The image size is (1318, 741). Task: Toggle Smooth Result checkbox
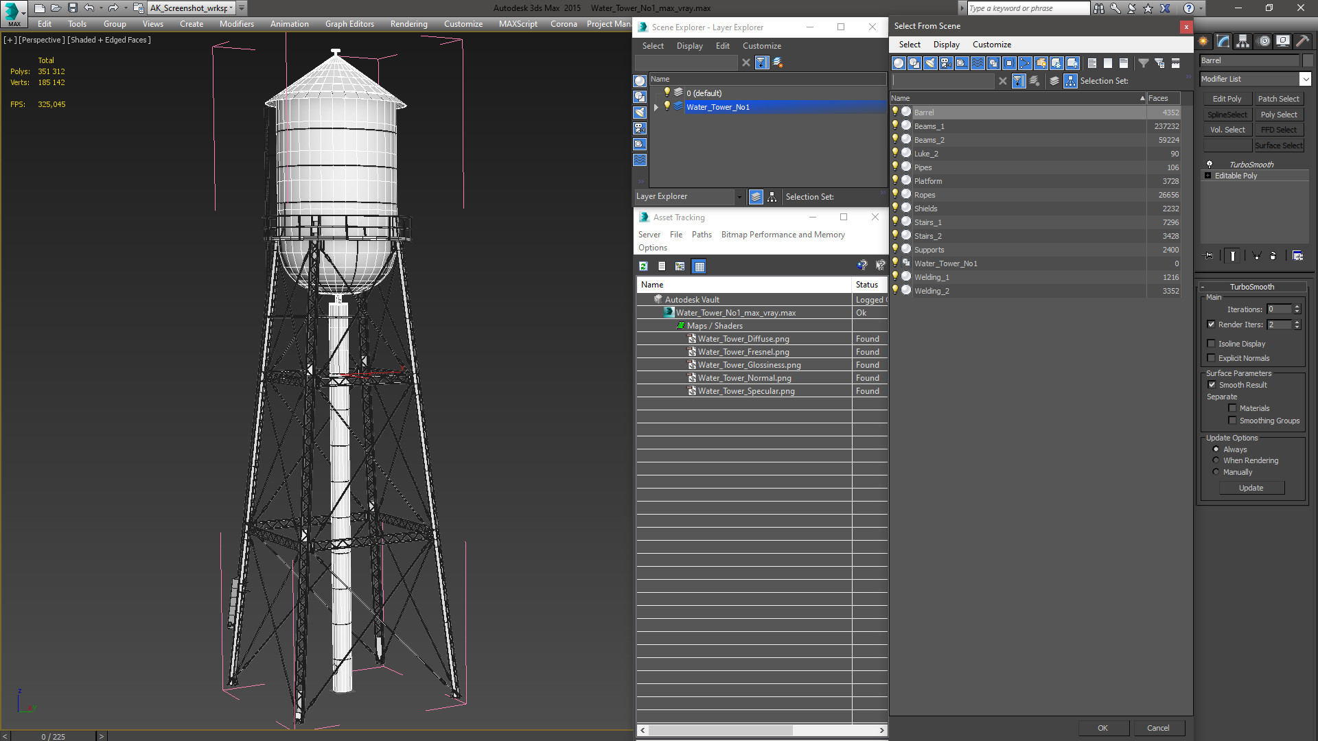pos(1212,385)
